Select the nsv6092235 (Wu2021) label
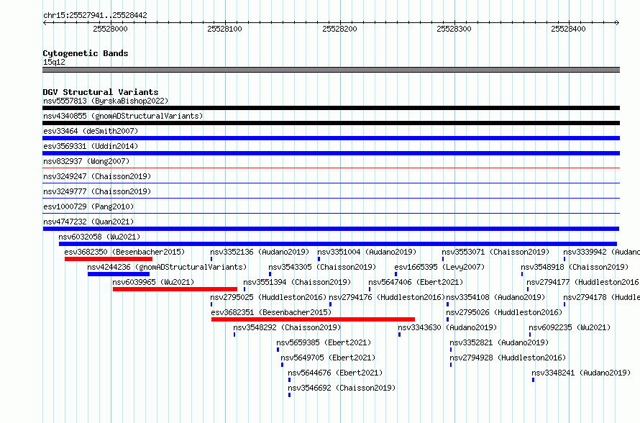Image resolution: width=640 pixels, height=423 pixels. coord(570,327)
